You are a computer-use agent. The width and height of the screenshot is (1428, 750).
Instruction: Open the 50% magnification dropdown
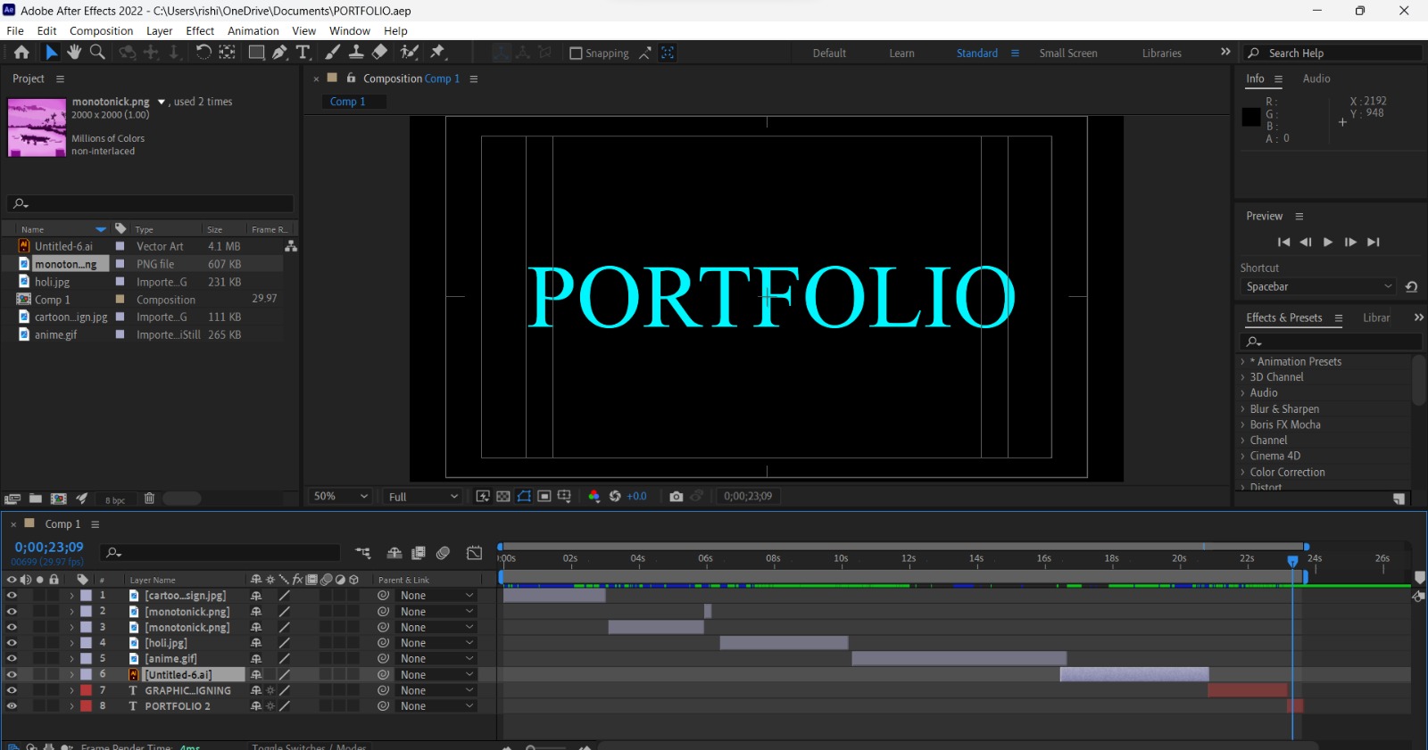tap(340, 497)
